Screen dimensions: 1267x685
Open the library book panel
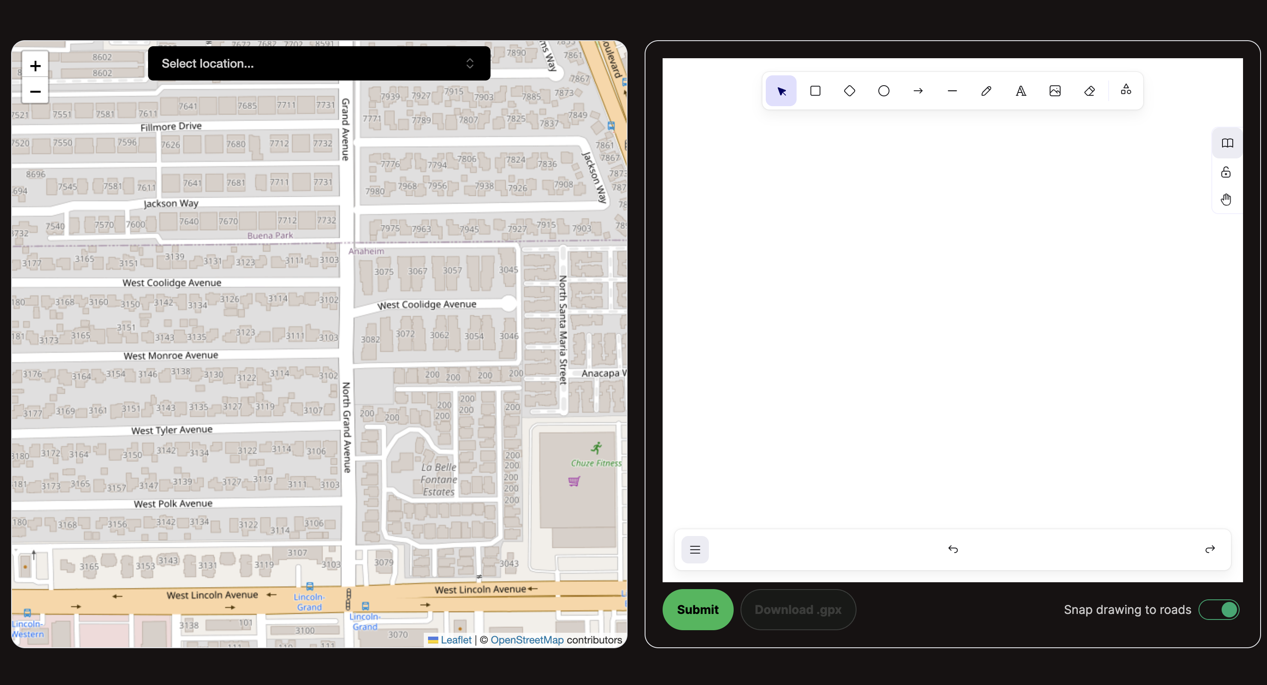click(1227, 143)
